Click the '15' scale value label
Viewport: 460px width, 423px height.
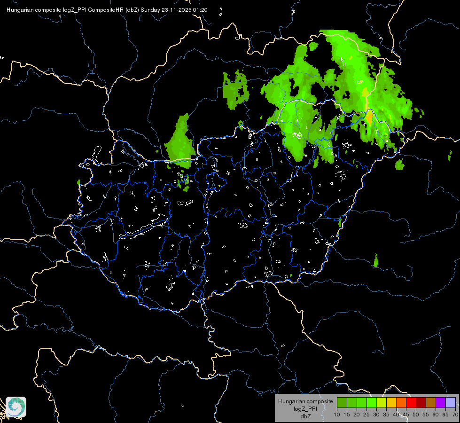click(347, 415)
